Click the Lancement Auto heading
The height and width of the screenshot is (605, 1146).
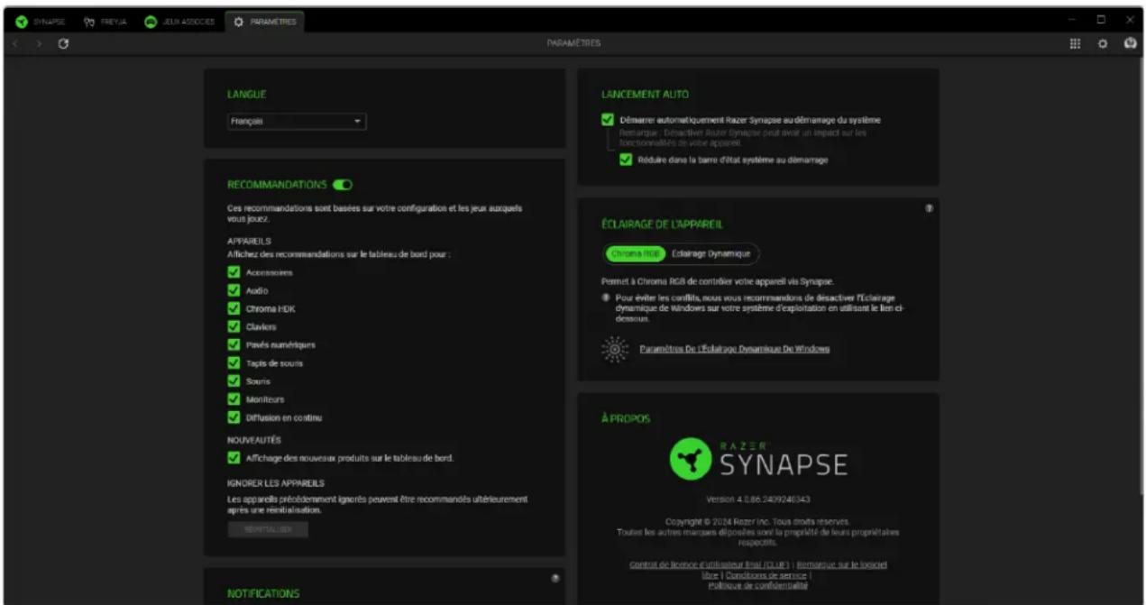tap(646, 94)
